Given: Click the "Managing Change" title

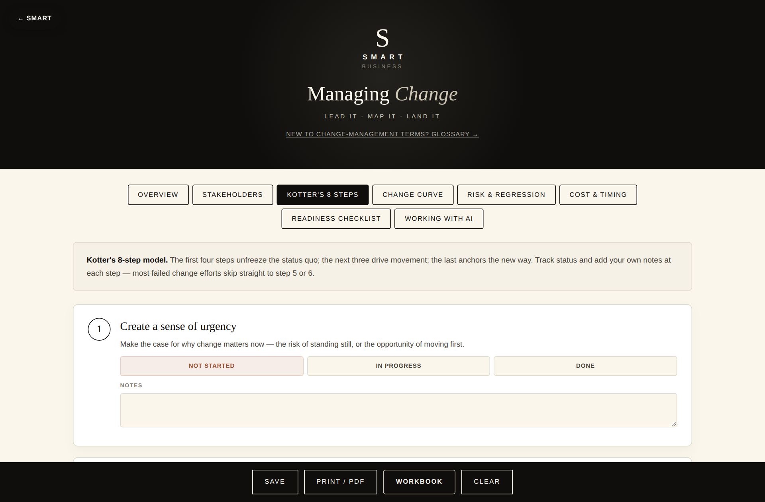Looking at the screenshot, I should pos(382,94).
